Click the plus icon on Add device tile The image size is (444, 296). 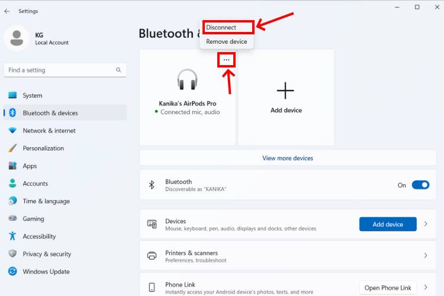(x=285, y=91)
